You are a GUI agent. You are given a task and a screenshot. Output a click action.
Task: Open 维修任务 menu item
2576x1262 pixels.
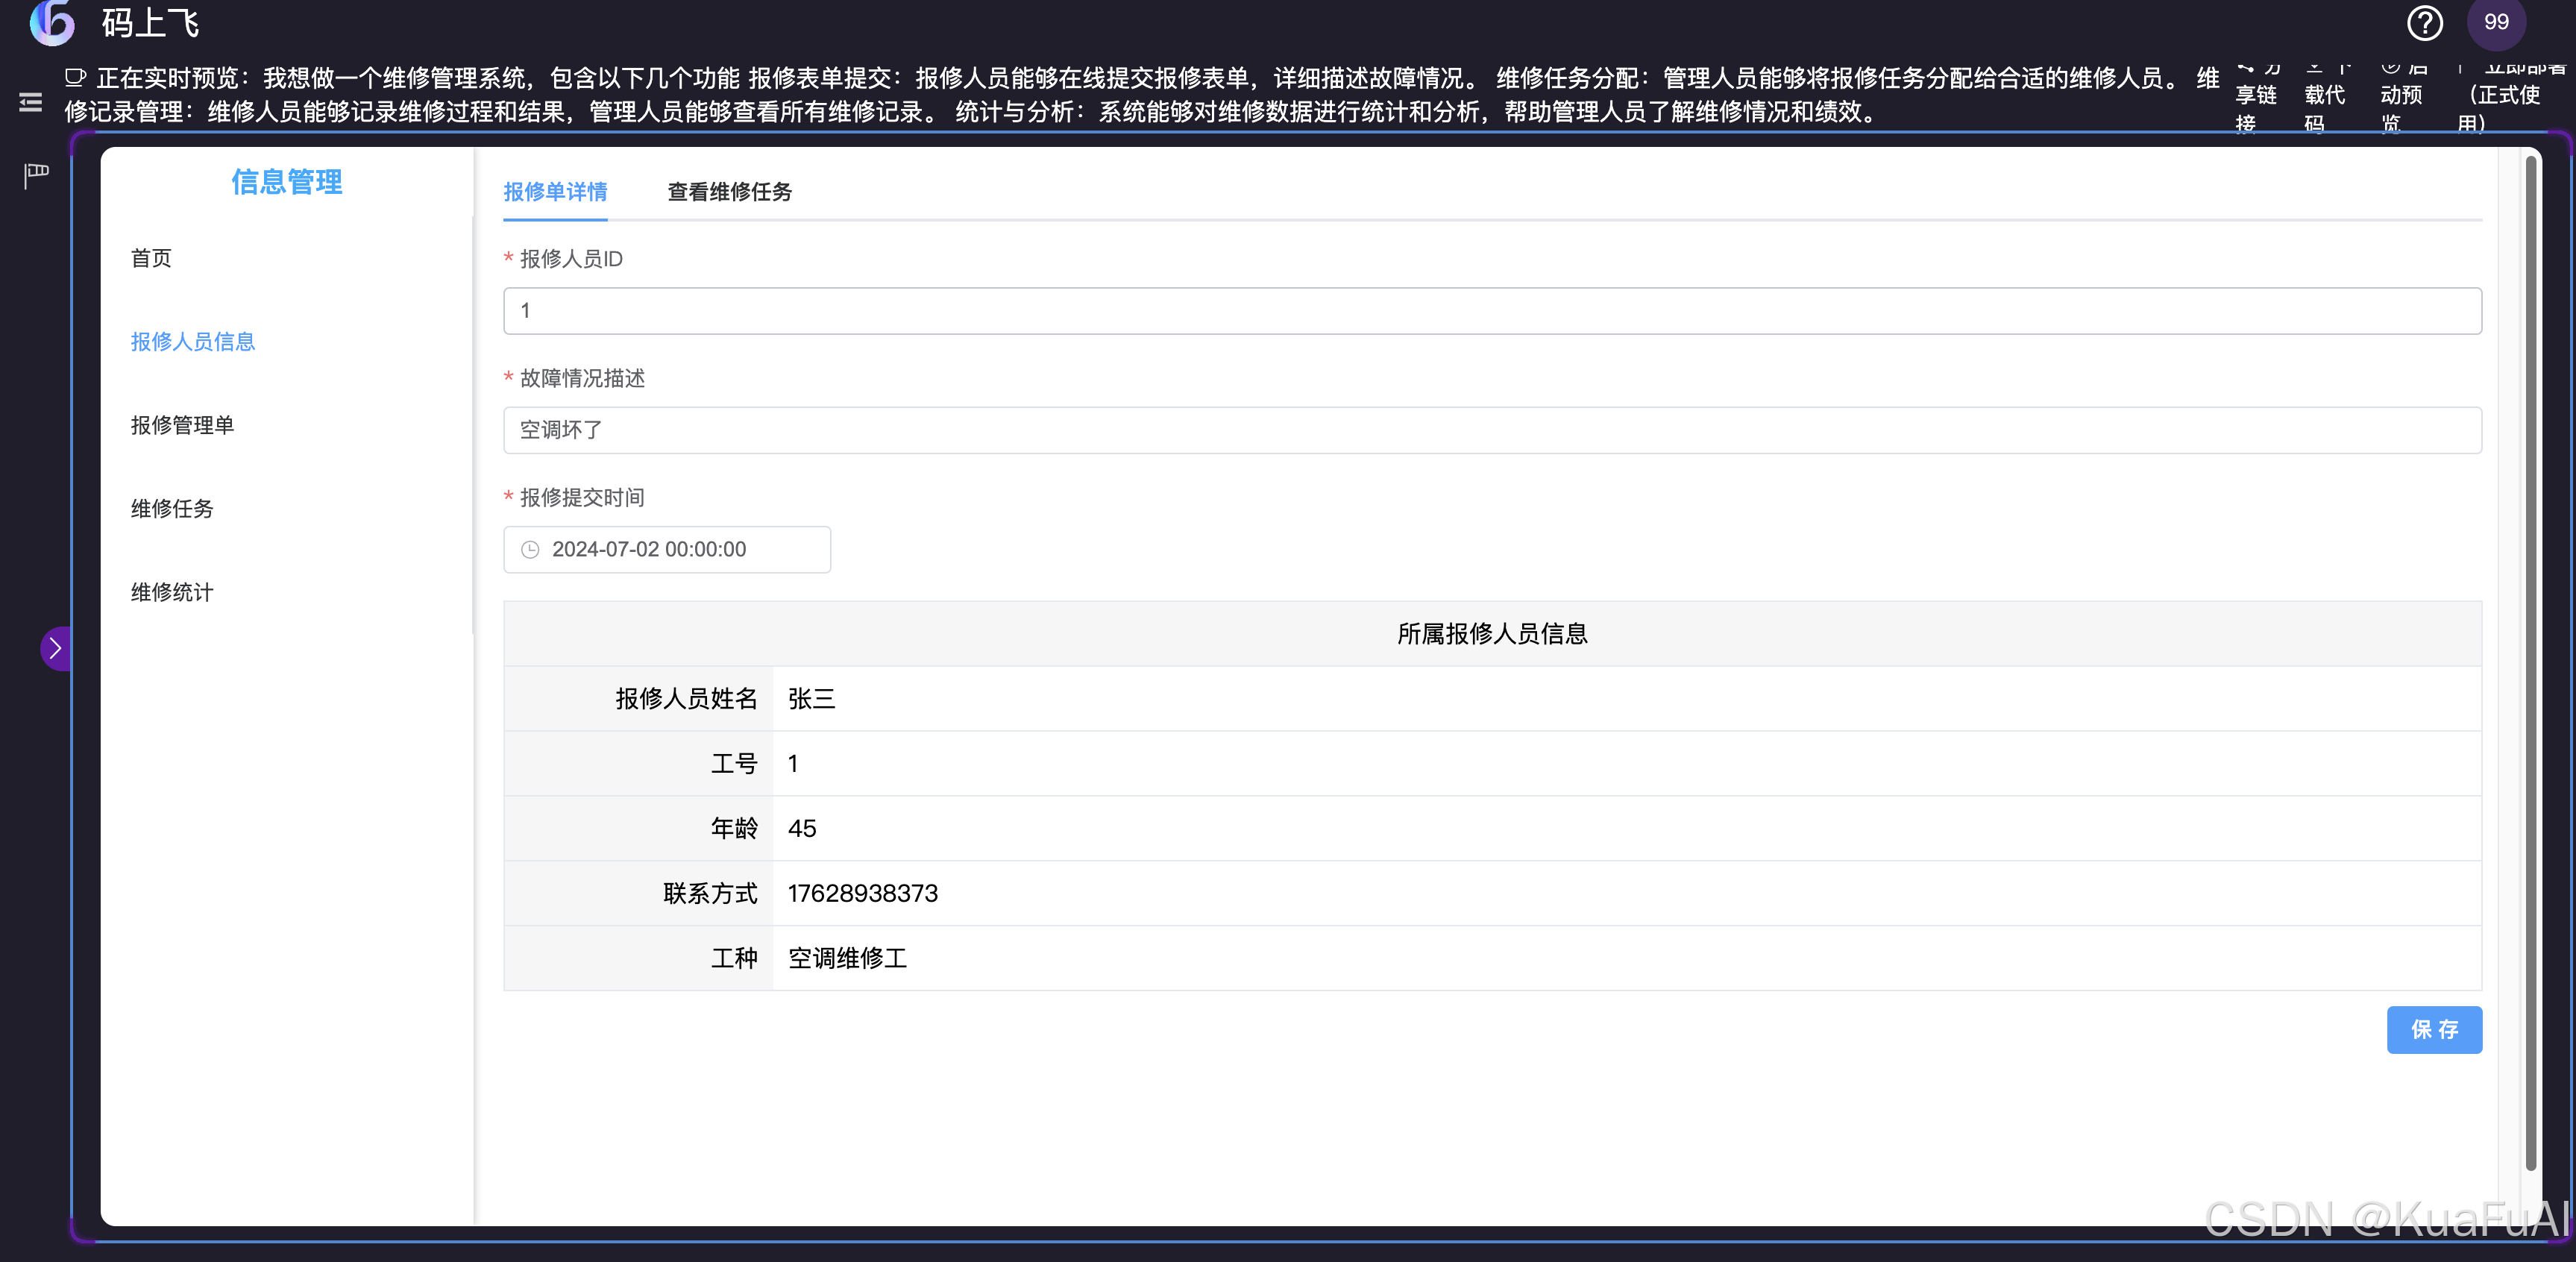point(172,509)
